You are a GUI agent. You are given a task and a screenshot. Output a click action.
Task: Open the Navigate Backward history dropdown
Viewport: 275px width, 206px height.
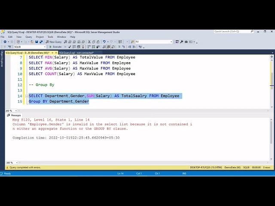[8, 42]
